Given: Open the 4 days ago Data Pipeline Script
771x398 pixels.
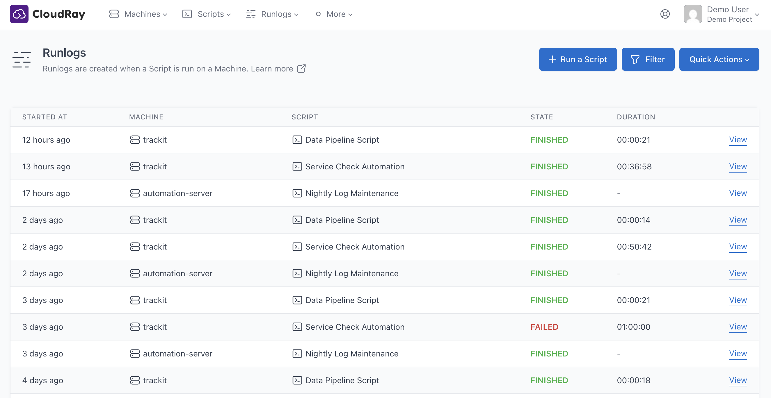Looking at the screenshot, I should point(342,380).
